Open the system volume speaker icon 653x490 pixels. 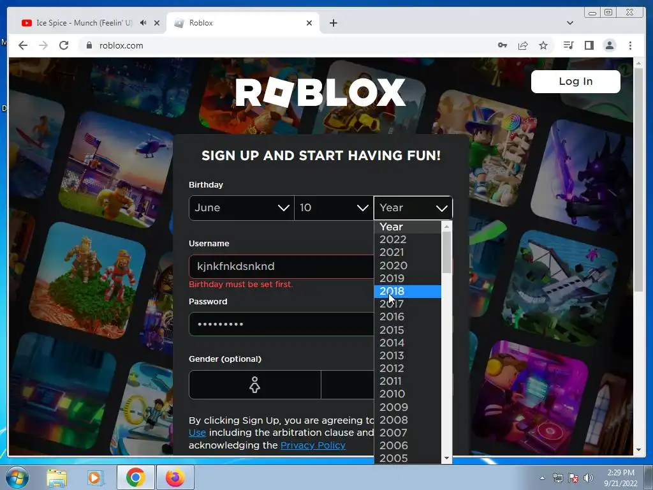coord(589,478)
